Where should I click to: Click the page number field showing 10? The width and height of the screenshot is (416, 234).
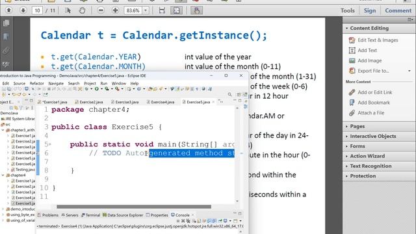(37, 10)
